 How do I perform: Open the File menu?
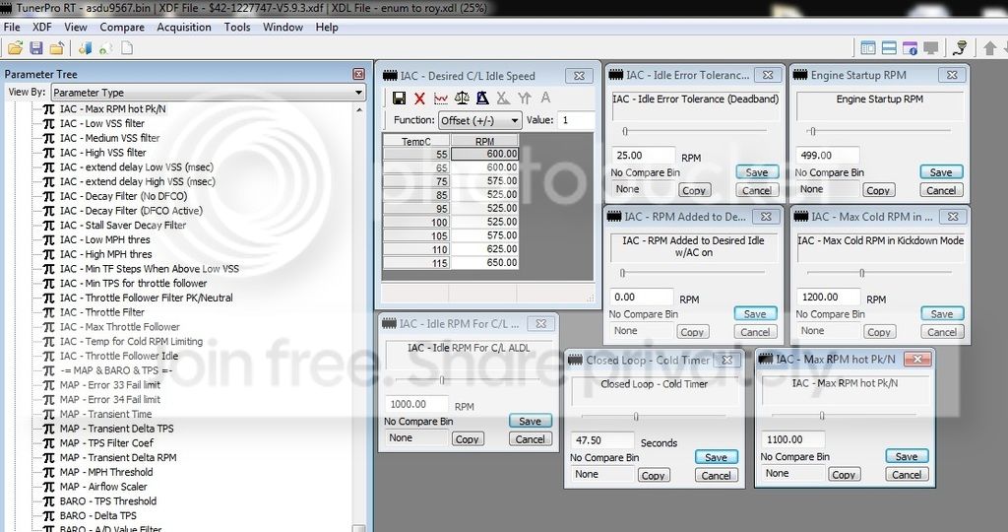12,27
